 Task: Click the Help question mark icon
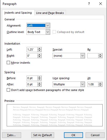[x=89, y=4]
